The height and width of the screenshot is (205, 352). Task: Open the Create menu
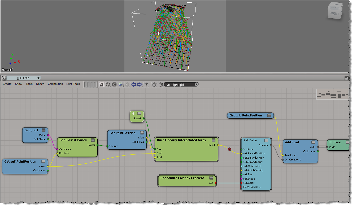click(x=7, y=84)
